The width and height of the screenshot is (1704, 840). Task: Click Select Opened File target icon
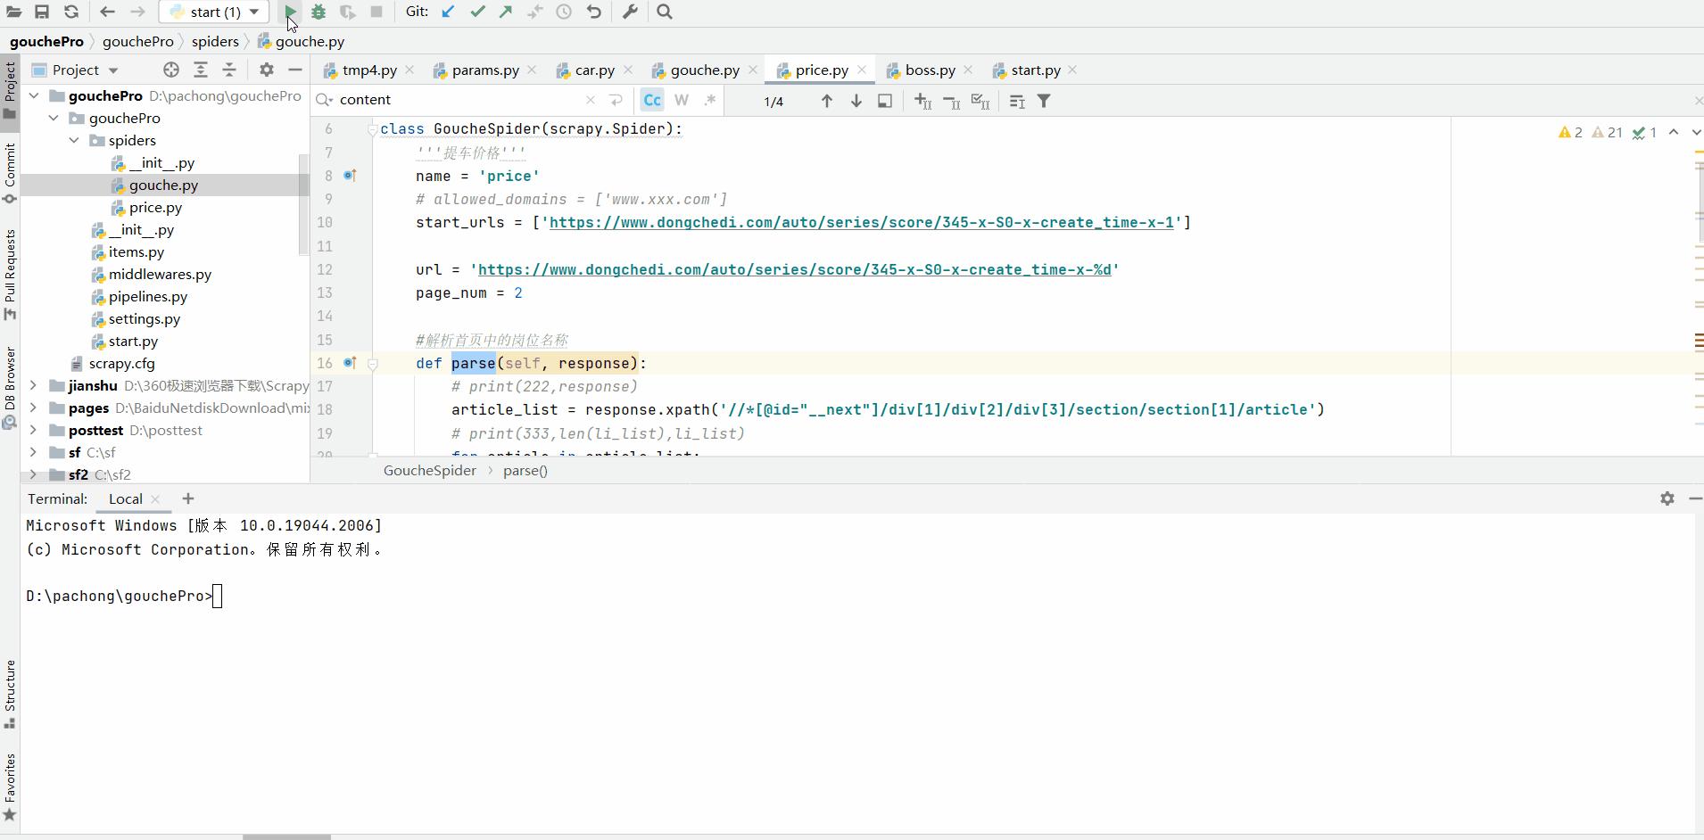[171, 70]
